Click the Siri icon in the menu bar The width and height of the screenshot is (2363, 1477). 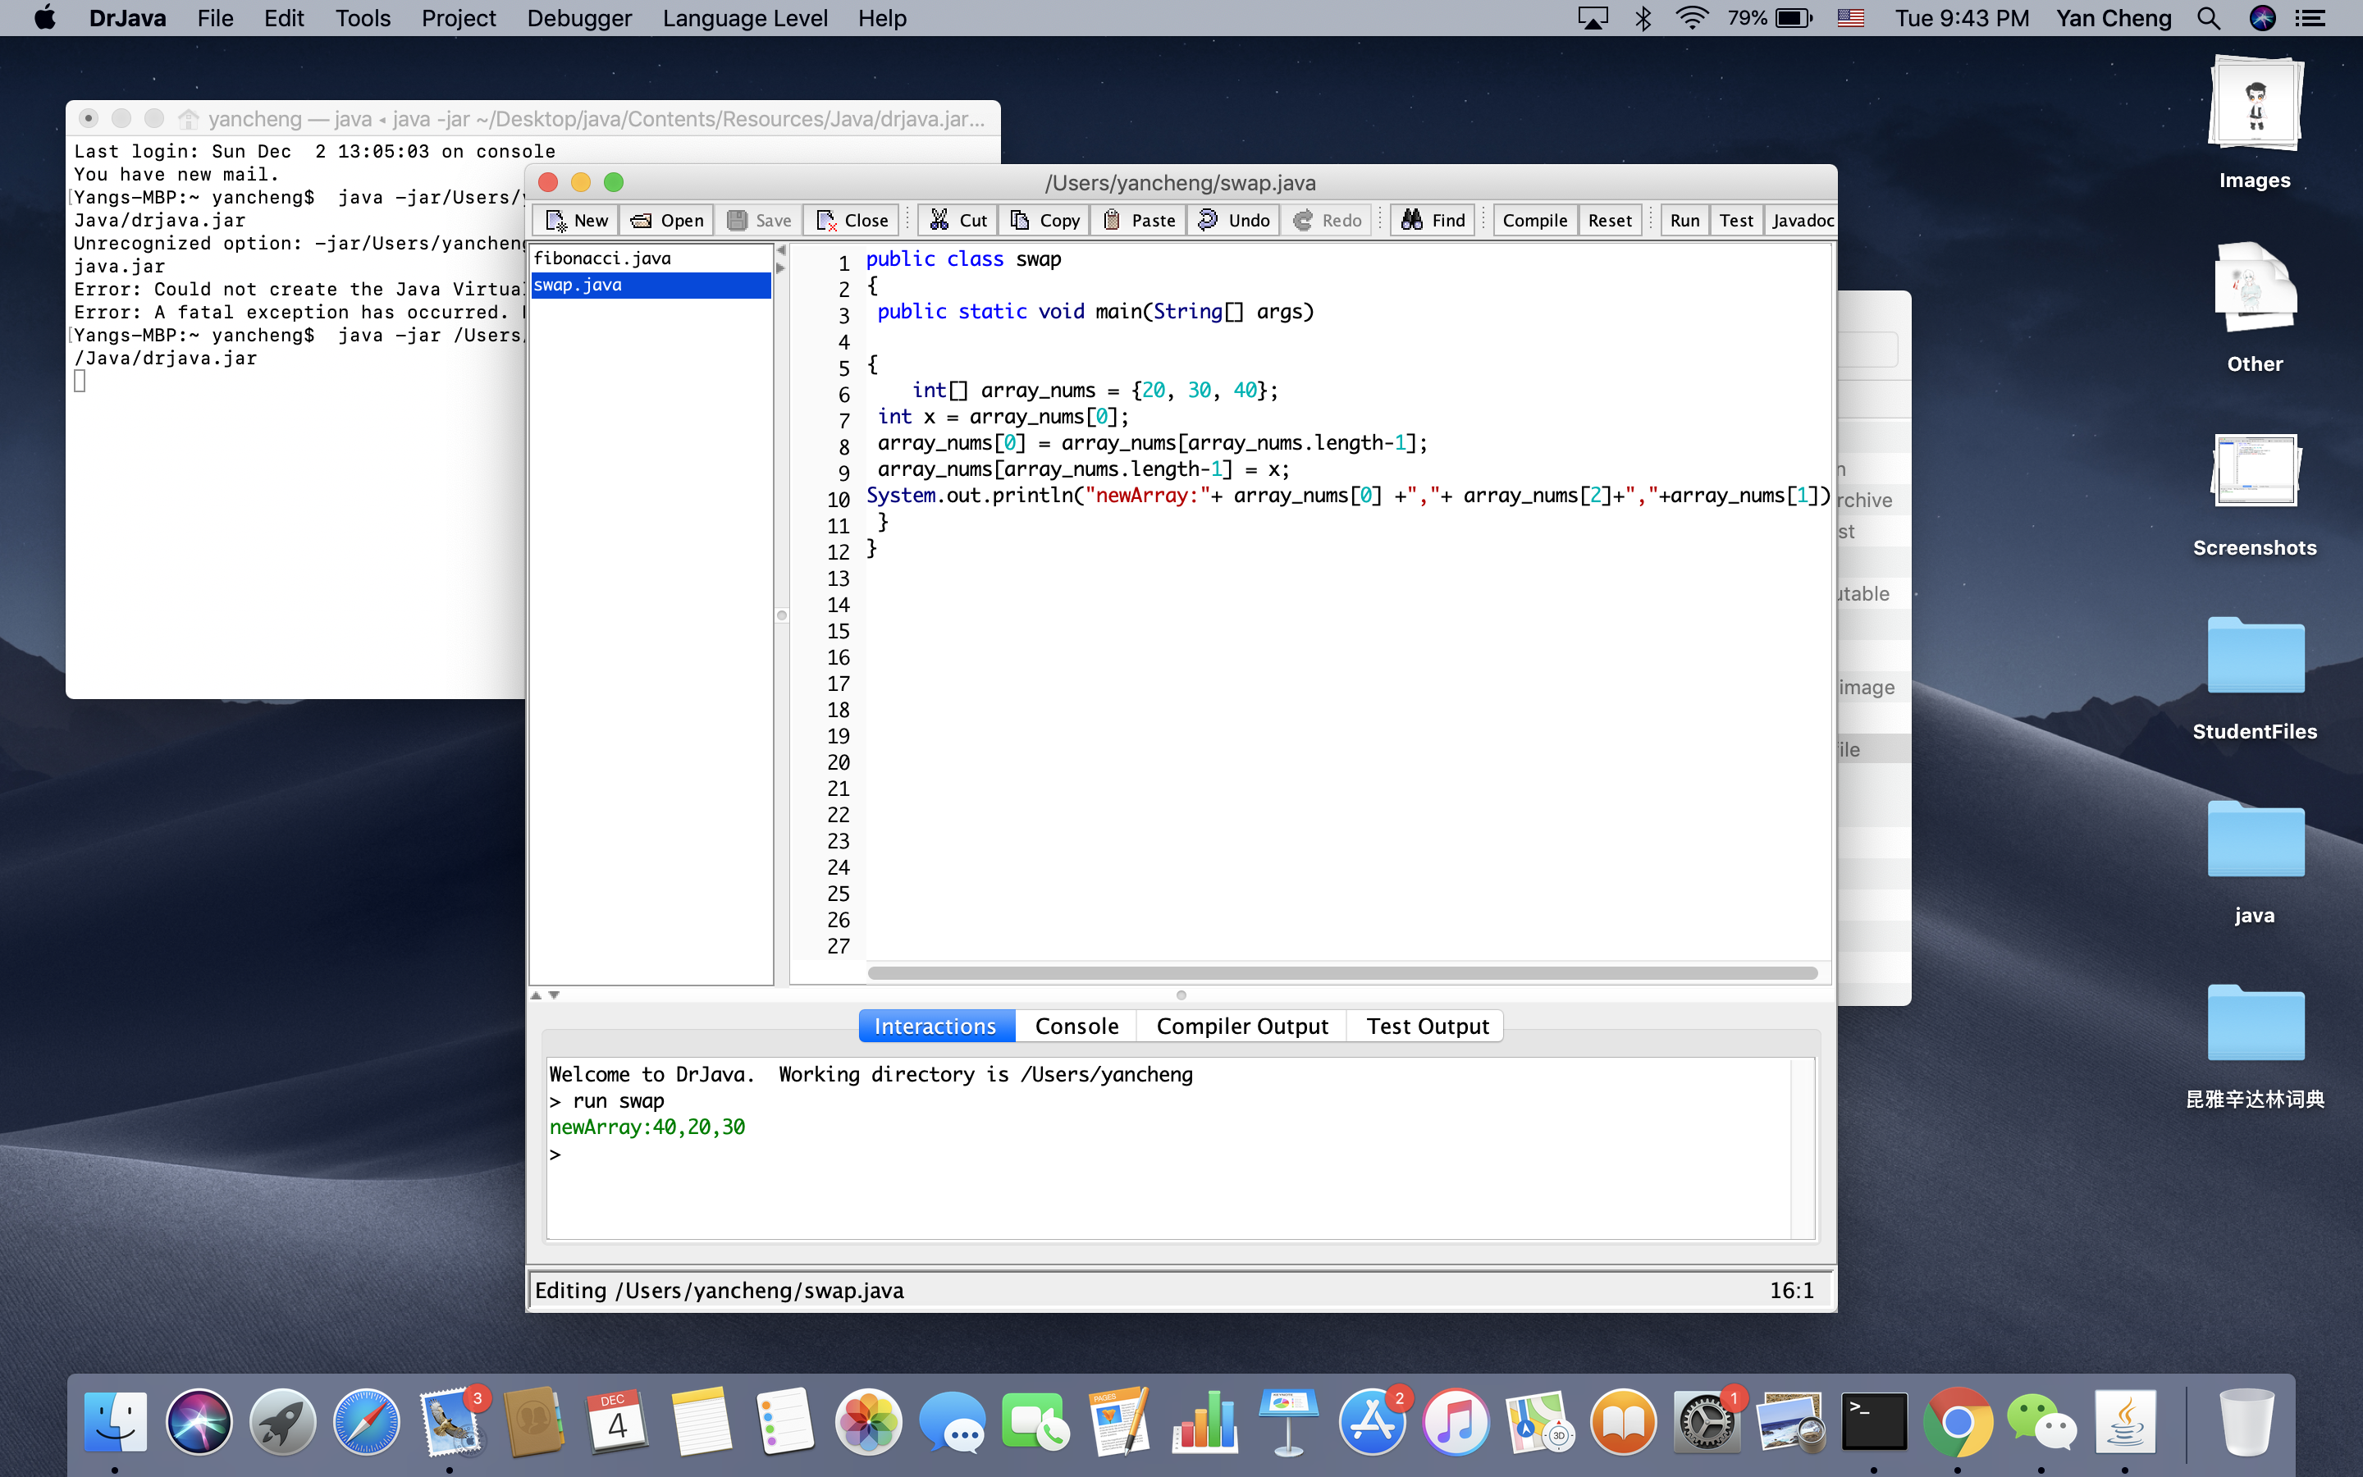pos(2262,17)
